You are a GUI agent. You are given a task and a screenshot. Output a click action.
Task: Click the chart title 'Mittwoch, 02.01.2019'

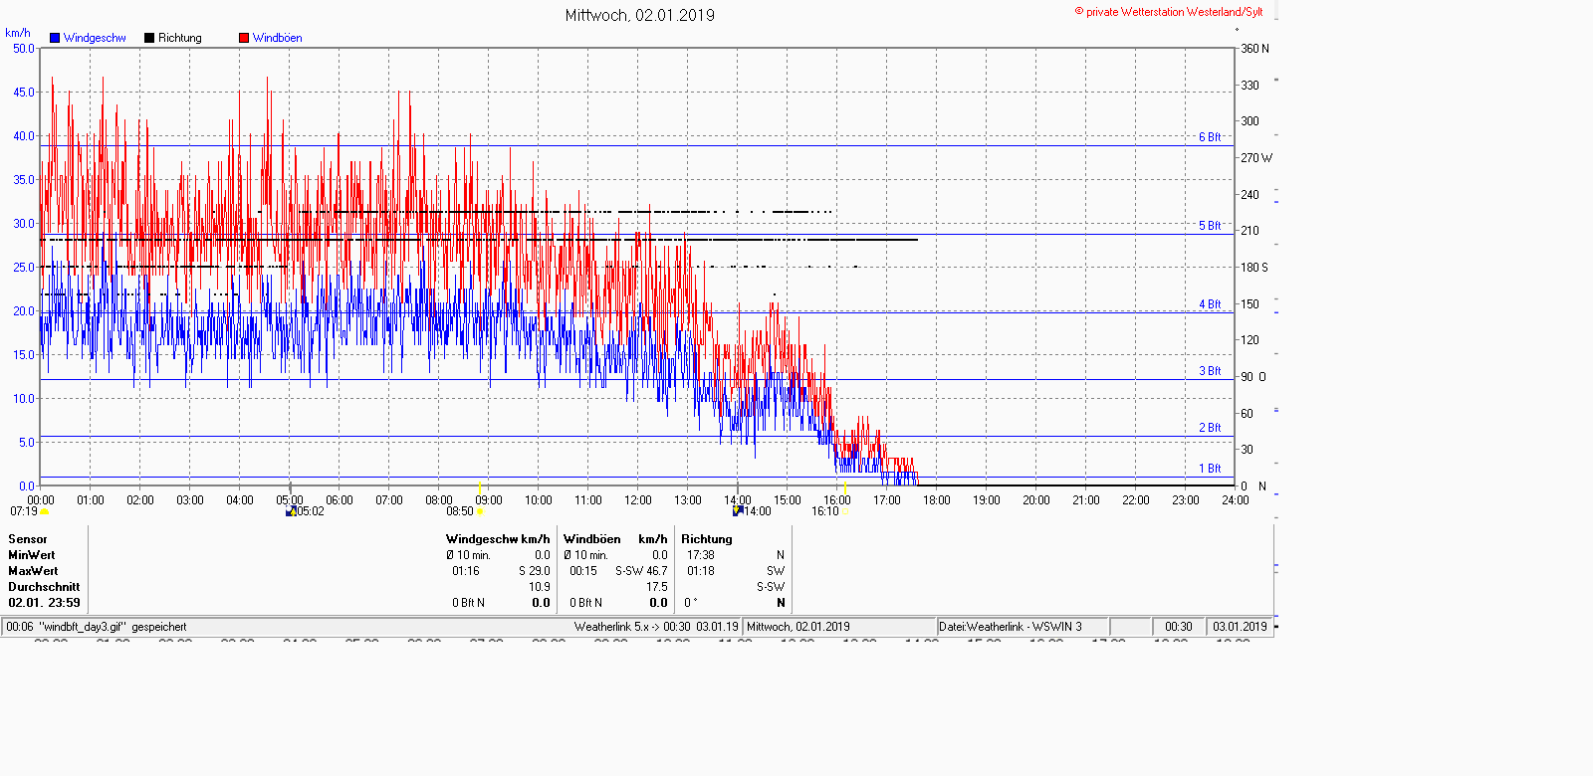click(x=640, y=15)
